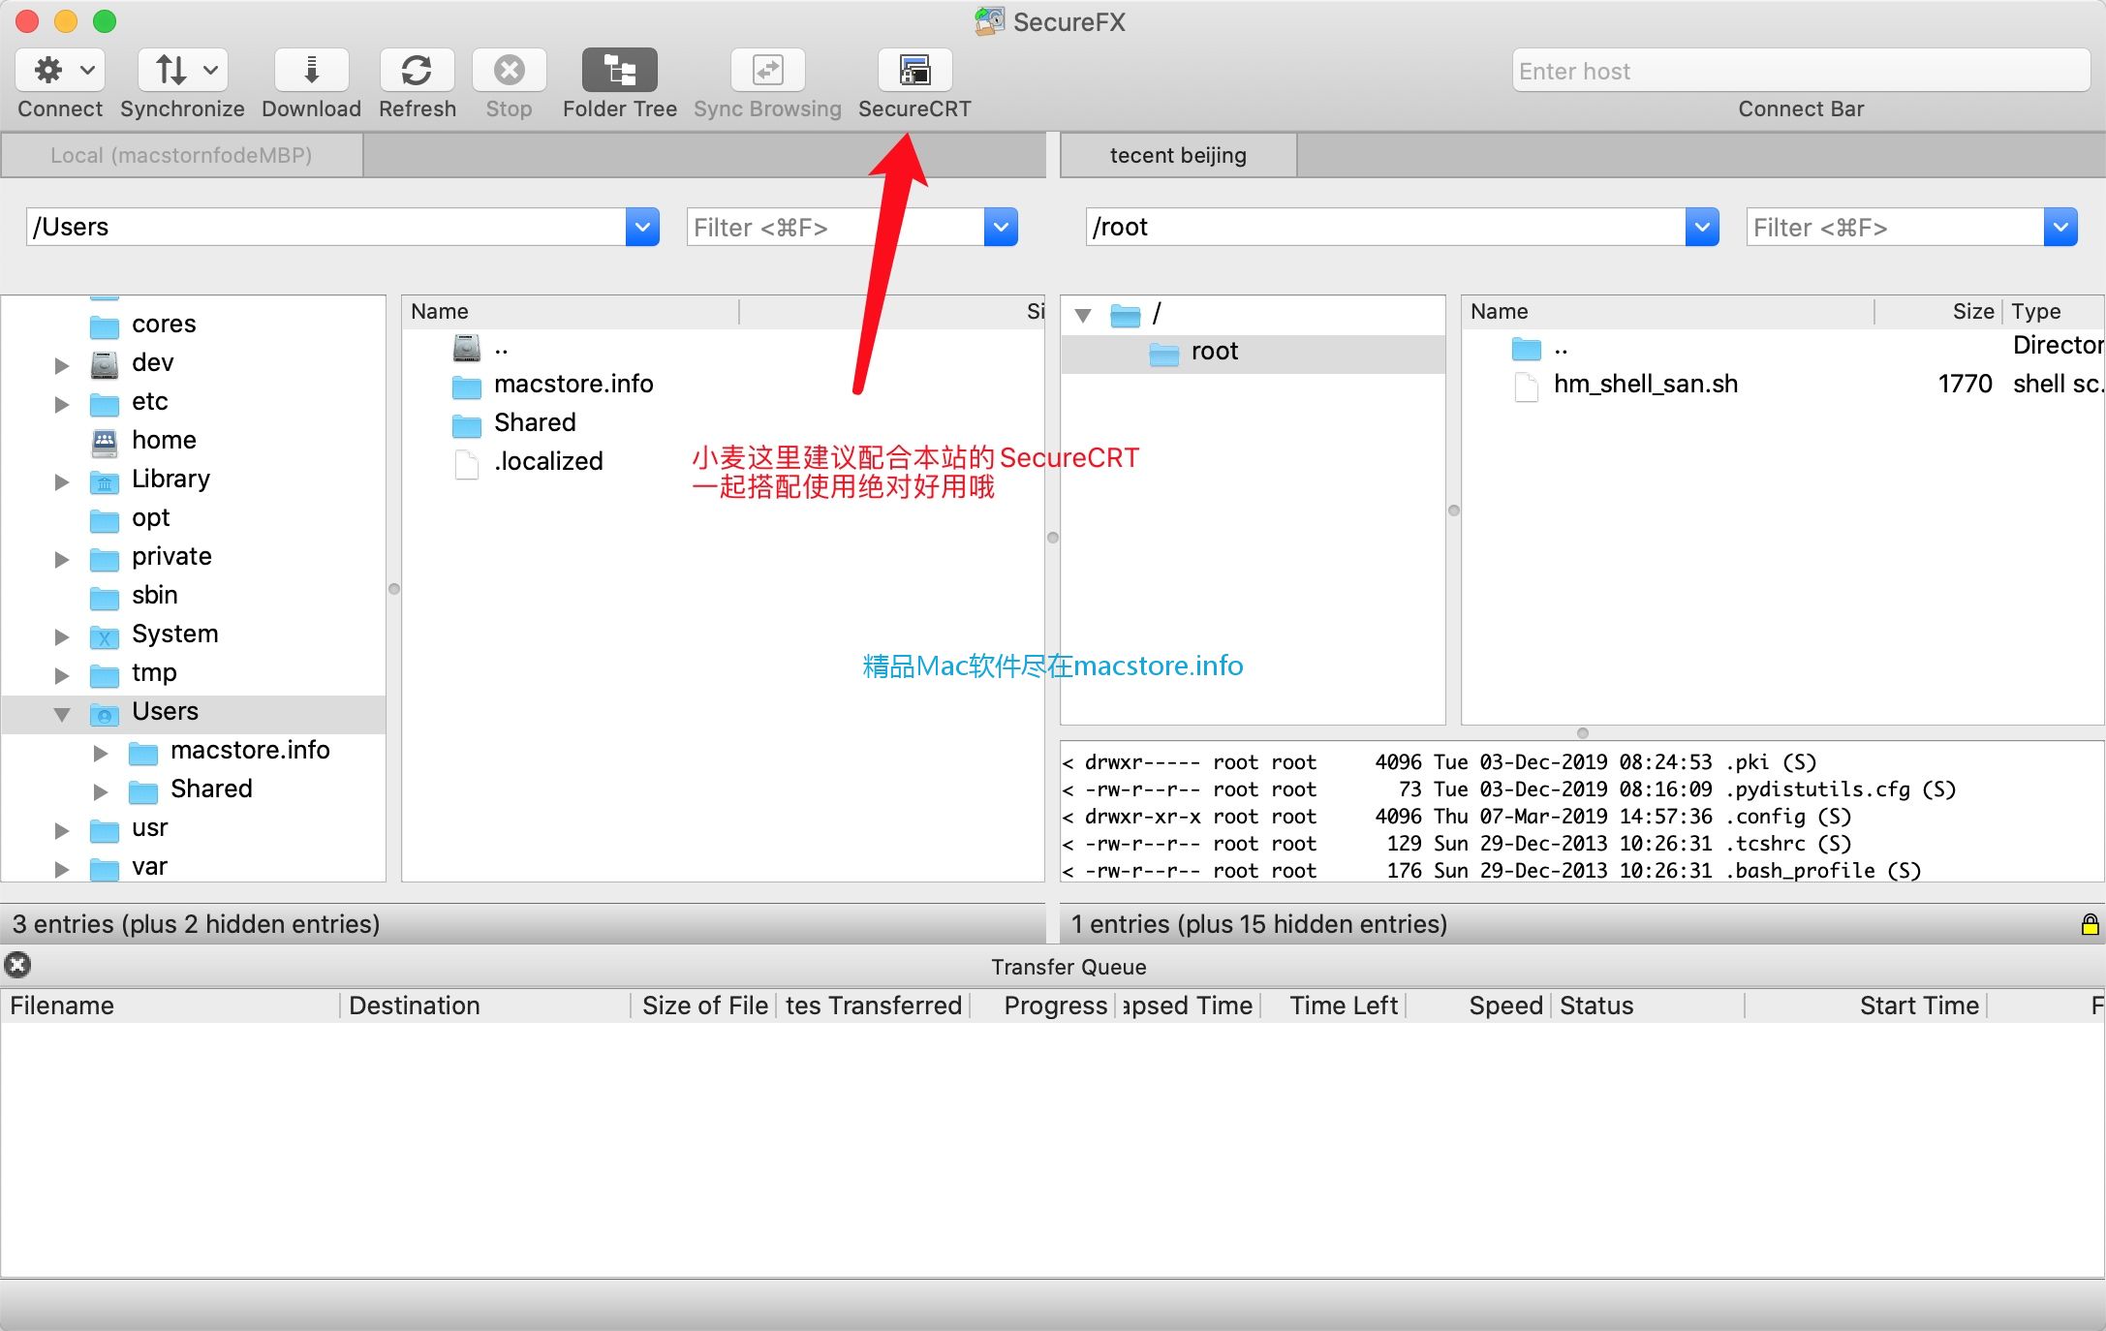Click the remote Filter text field
2106x1331 pixels.
tap(1896, 227)
